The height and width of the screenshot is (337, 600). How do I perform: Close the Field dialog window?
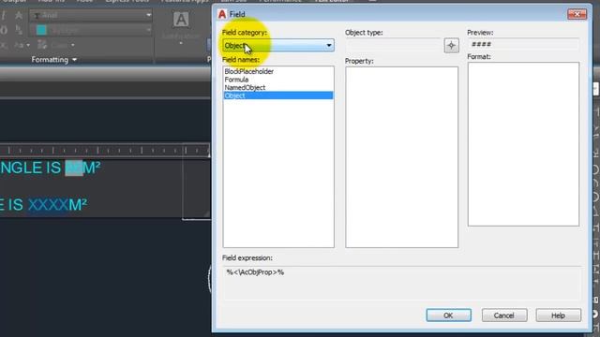(577, 14)
